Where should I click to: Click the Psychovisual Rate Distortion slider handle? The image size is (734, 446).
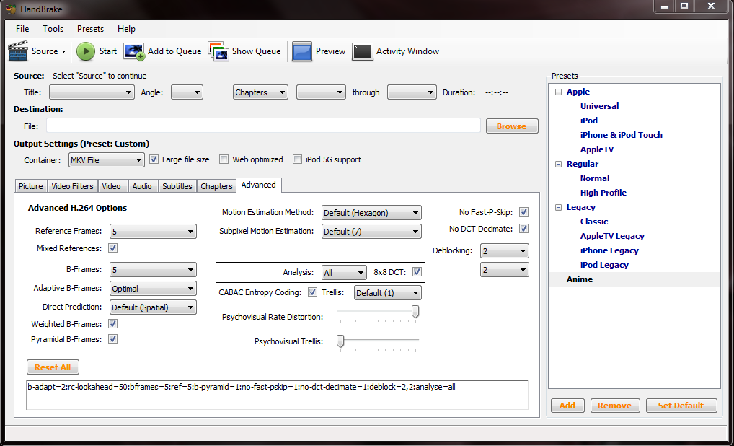[415, 312]
